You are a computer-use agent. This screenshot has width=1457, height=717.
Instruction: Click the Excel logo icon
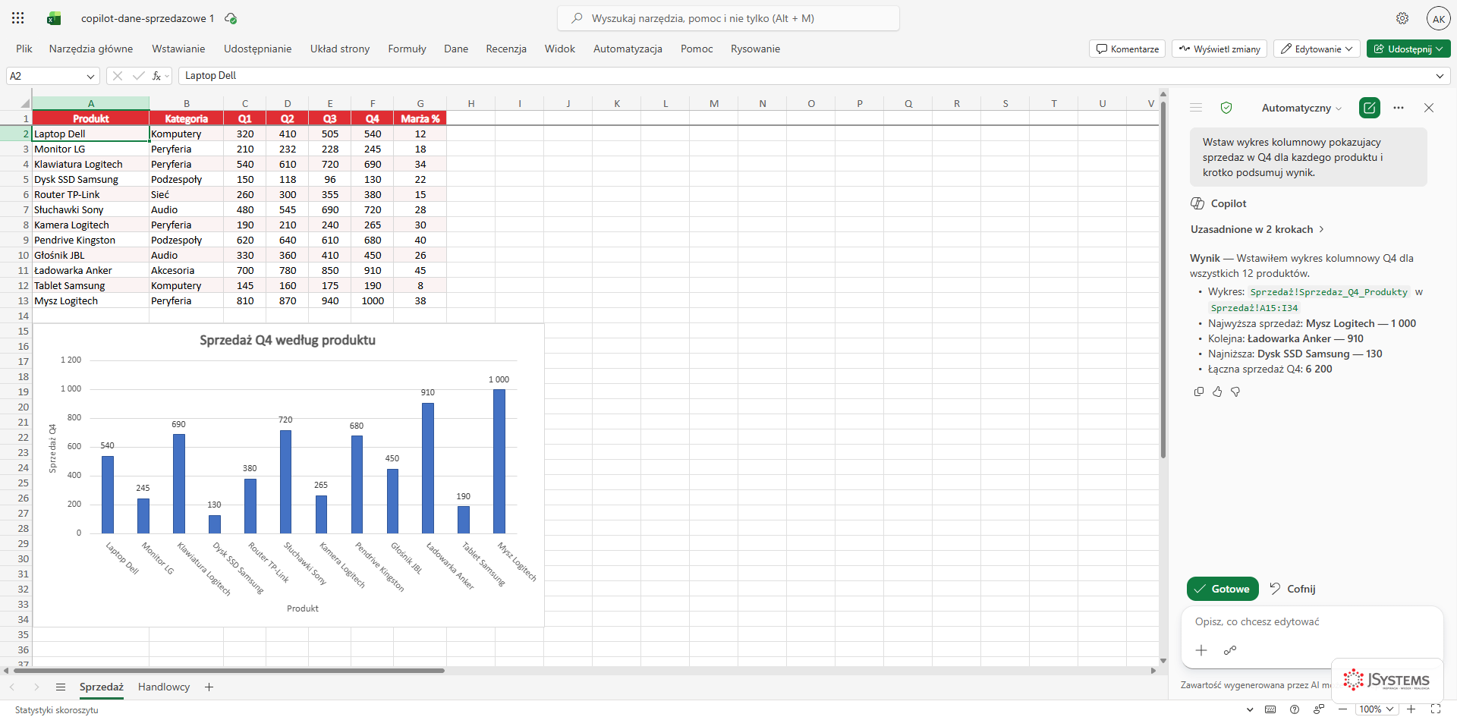tap(54, 18)
